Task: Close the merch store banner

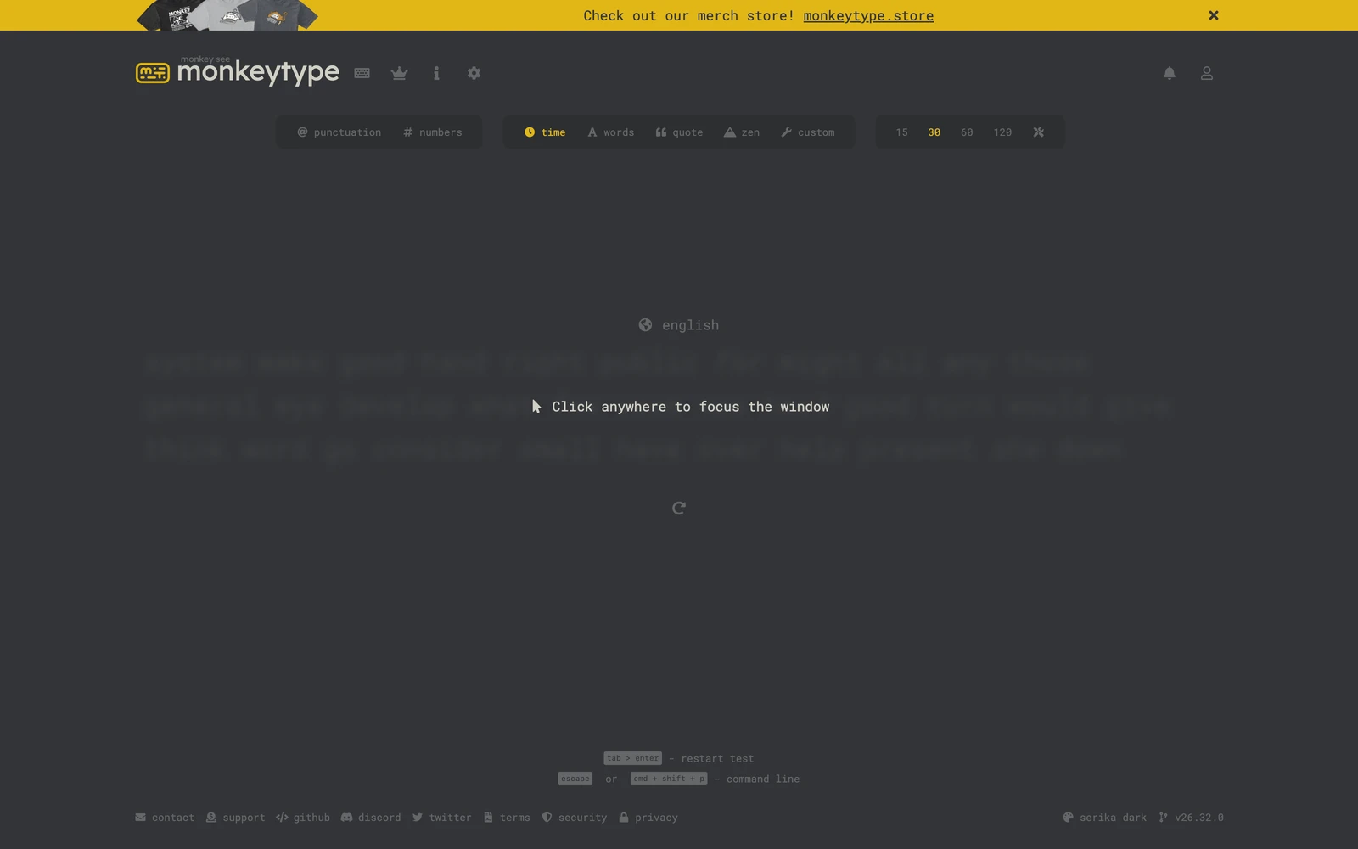Action: point(1214,15)
